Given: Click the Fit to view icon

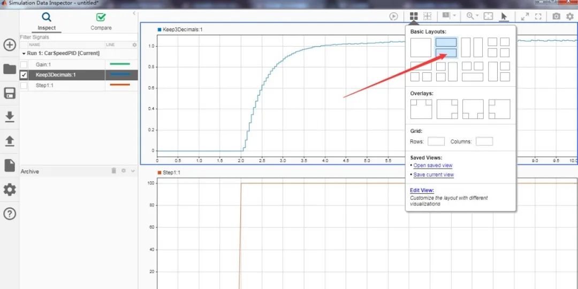Looking at the screenshot, I should point(488,16).
